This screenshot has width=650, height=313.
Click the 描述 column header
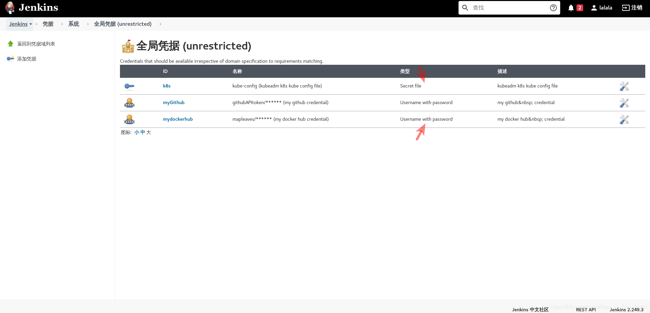tap(502, 71)
